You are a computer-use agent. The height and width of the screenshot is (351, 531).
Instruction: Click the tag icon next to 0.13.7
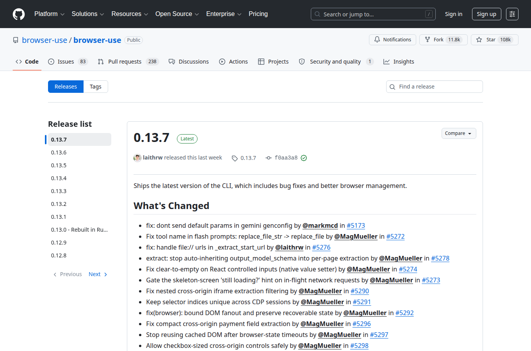point(235,158)
